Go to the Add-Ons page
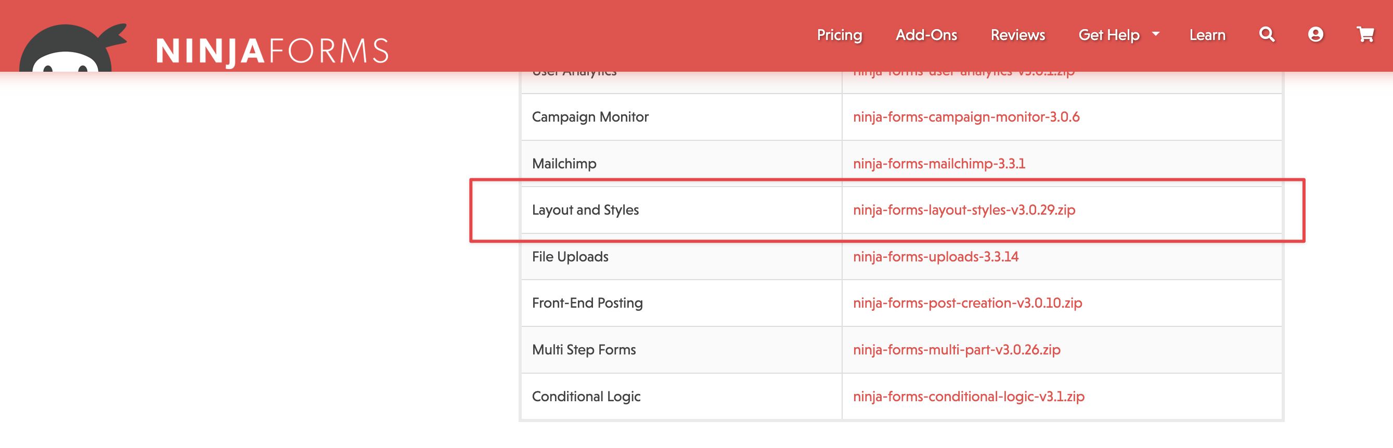Image resolution: width=1393 pixels, height=448 pixels. pos(926,35)
